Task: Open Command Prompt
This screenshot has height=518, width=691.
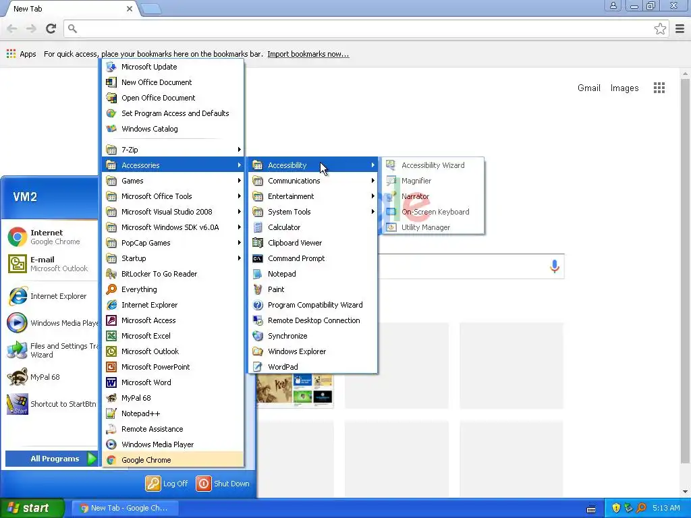Action: pos(313,258)
